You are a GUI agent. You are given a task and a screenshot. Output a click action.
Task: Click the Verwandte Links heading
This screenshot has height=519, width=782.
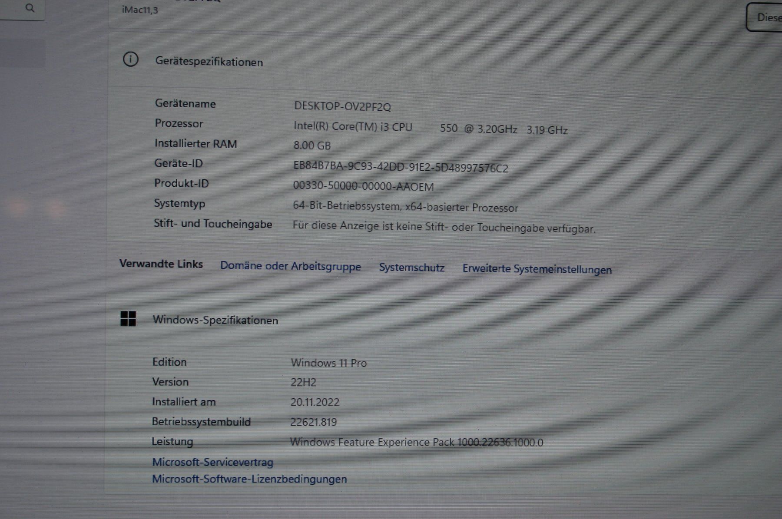pos(161,264)
